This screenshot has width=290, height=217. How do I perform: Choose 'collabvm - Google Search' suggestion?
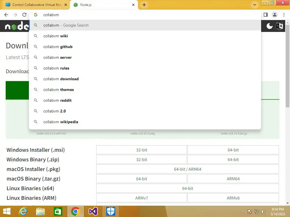(x=145, y=25)
